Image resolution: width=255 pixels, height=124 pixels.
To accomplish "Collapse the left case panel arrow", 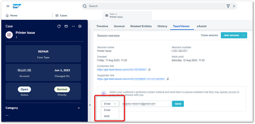I will (90, 105).
